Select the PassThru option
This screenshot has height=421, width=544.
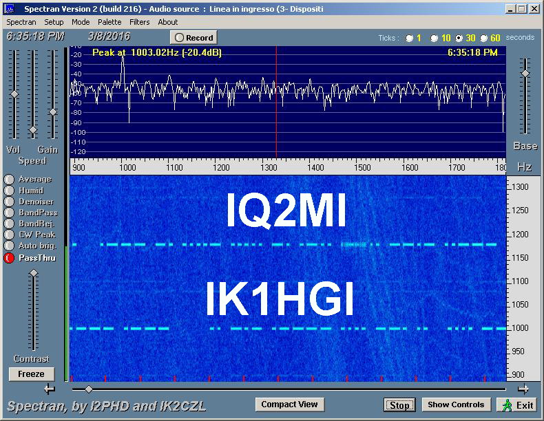(x=9, y=258)
